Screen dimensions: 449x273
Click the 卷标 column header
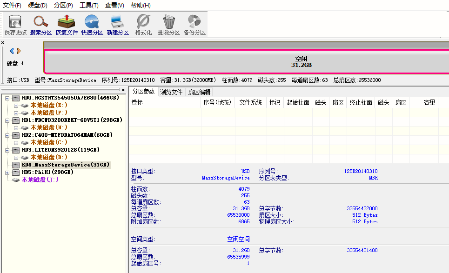point(165,102)
